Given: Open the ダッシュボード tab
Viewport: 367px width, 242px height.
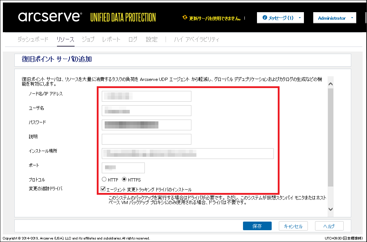Looking at the screenshot, I should point(33,39).
